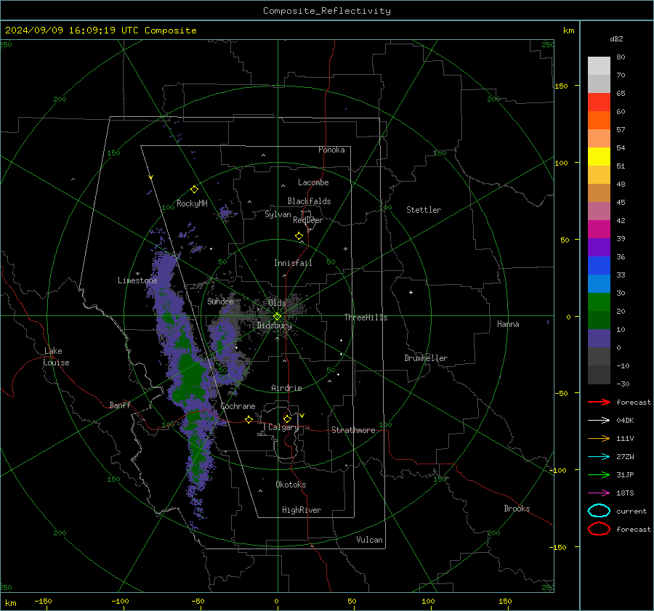Click the yellow diamond radar center at Olds

point(277,317)
